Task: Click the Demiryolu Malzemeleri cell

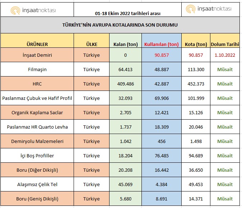Action: tap(37, 141)
